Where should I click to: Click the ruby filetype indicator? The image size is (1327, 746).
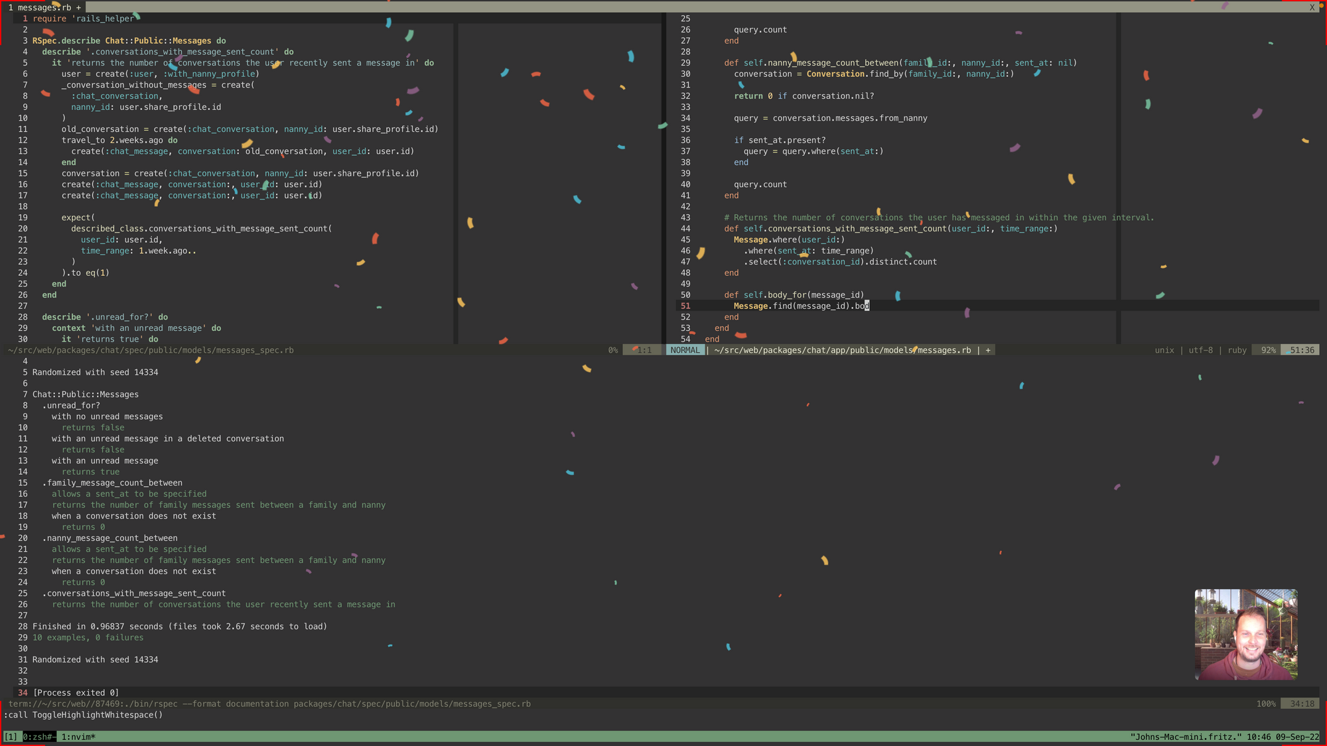click(x=1237, y=350)
